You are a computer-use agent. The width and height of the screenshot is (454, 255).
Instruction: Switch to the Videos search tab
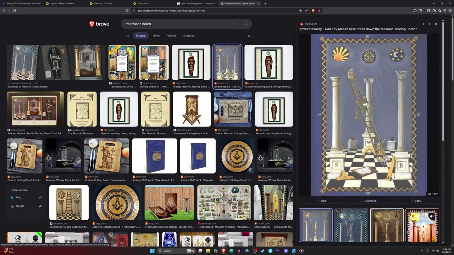pyautogui.click(x=172, y=36)
